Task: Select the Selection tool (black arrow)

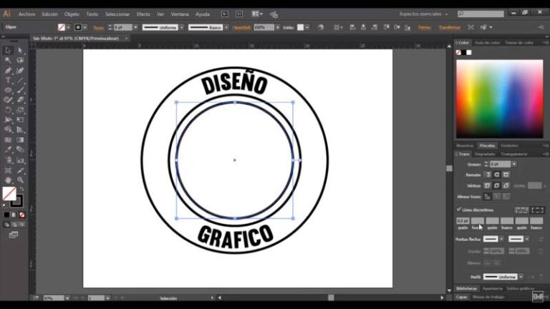Action: coord(8,51)
